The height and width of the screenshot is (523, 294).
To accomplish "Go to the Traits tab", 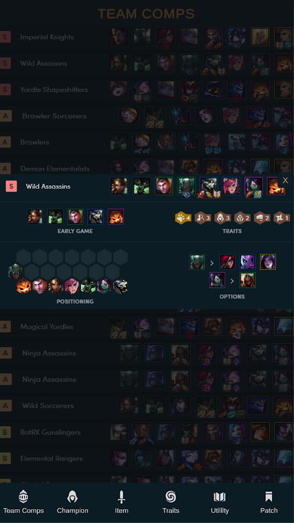I will (171, 502).
